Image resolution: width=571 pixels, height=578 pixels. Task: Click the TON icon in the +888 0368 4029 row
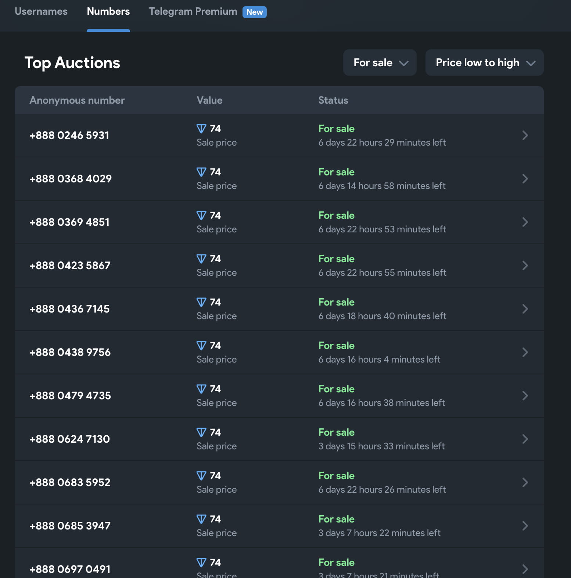point(201,172)
